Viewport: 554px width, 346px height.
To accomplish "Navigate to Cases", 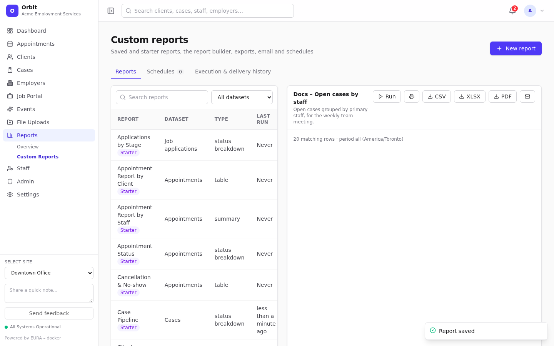I will tap(49, 70).
